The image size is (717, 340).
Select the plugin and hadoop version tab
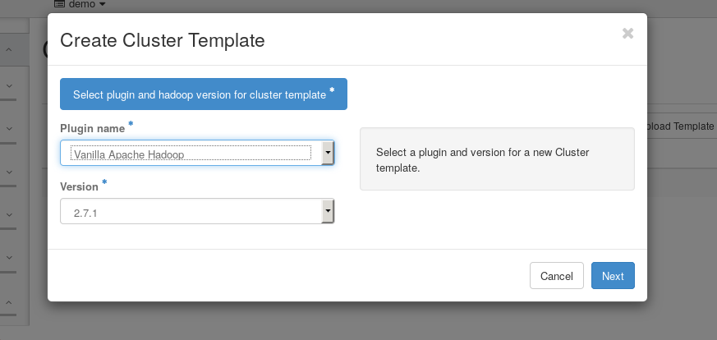pyautogui.click(x=203, y=94)
